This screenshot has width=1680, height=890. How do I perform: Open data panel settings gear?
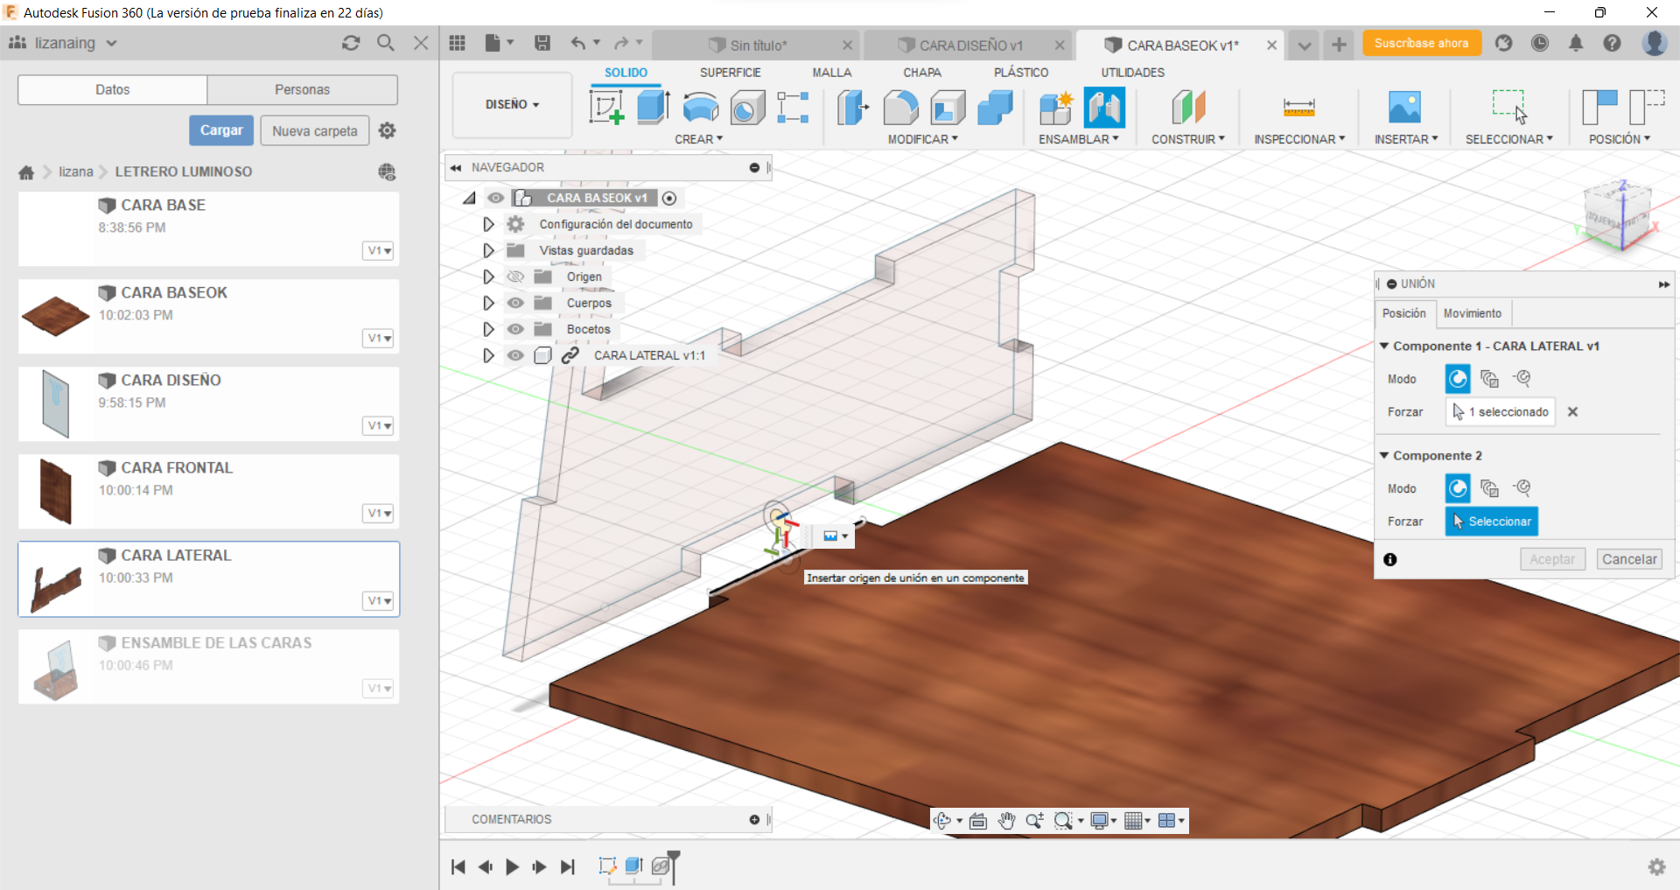click(x=387, y=130)
